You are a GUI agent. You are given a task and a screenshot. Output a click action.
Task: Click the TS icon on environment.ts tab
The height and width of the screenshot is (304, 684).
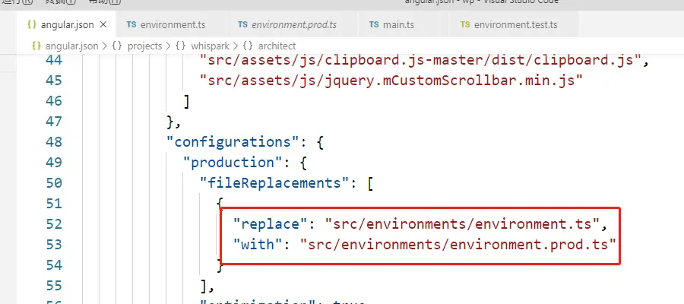pyautogui.click(x=131, y=24)
